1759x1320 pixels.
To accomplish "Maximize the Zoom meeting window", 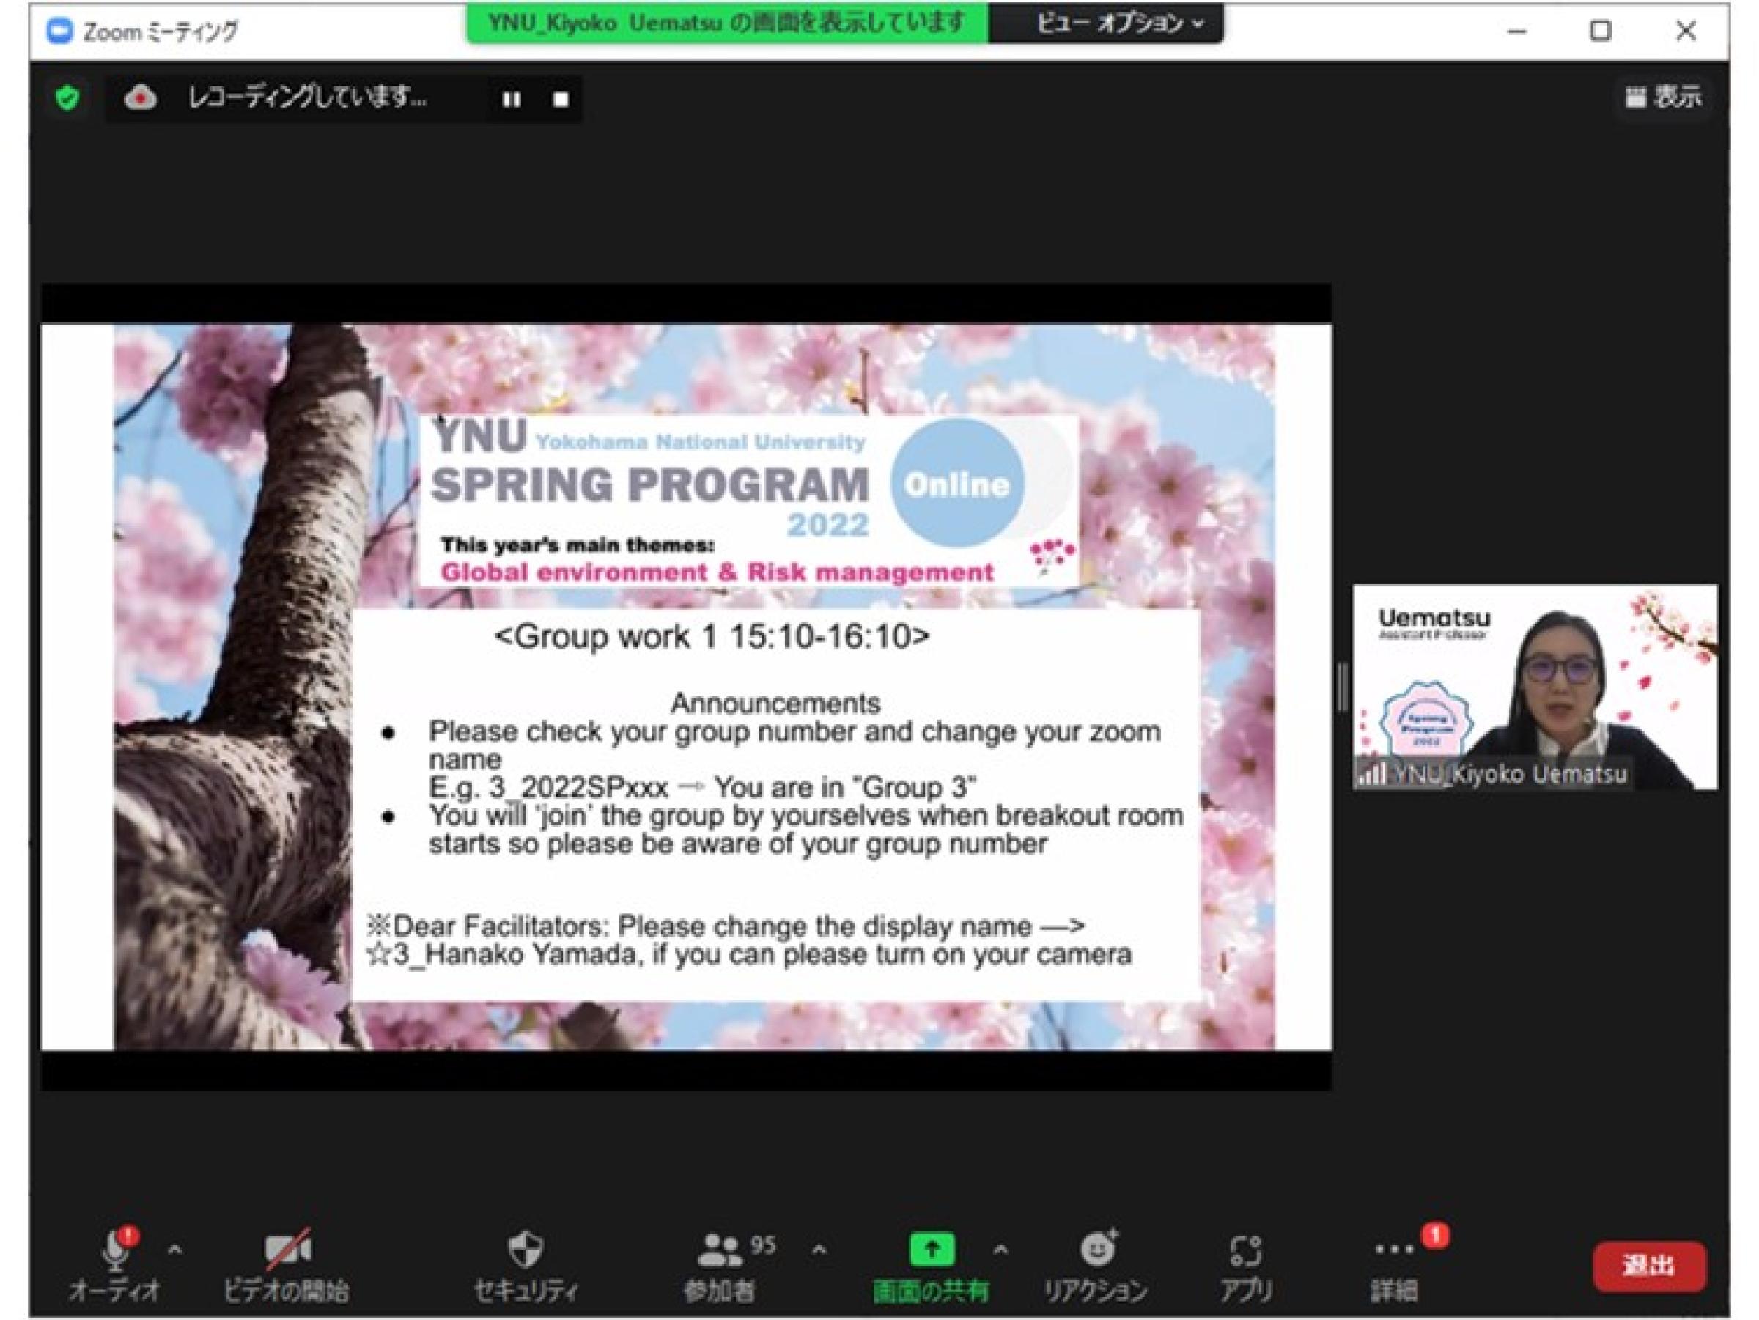I will click(x=1600, y=31).
